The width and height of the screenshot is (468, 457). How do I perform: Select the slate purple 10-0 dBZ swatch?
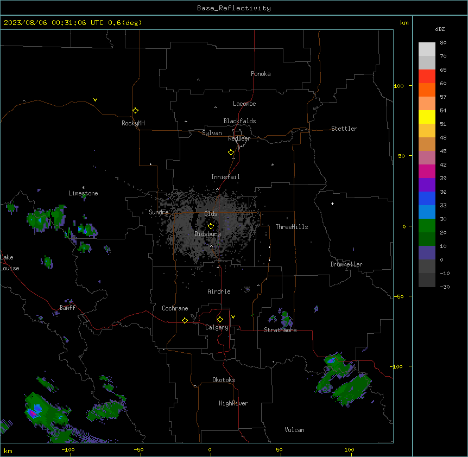point(427,253)
